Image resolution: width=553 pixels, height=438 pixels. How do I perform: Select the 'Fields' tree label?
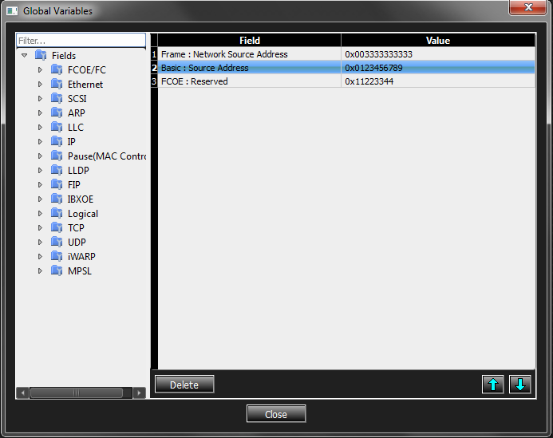pyautogui.click(x=64, y=56)
